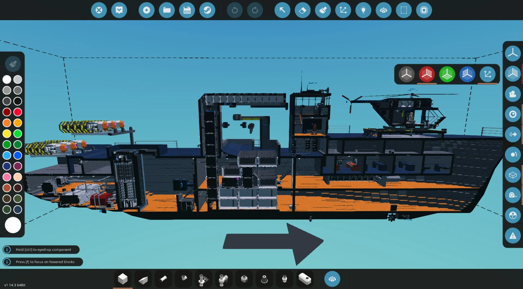This screenshot has height=289, width=523.
Task: Choose the arrow cursor select tool
Action: [282, 10]
